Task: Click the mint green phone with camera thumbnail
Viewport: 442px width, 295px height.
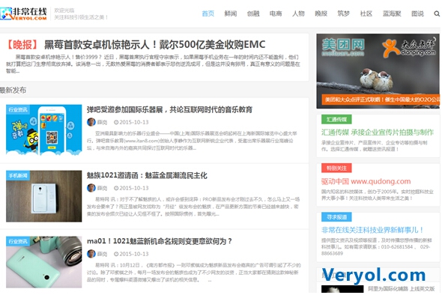Action: click(x=44, y=262)
